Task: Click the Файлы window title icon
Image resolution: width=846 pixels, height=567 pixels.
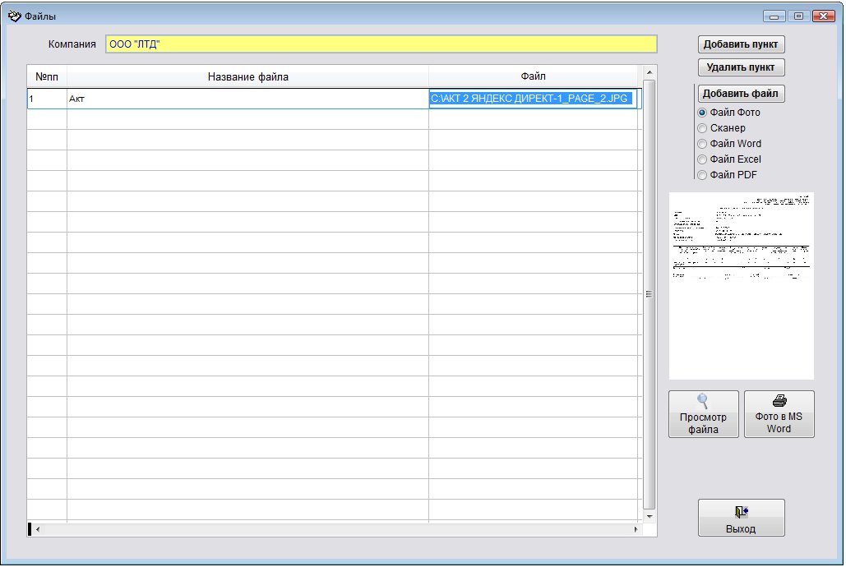Action: pos(15,16)
